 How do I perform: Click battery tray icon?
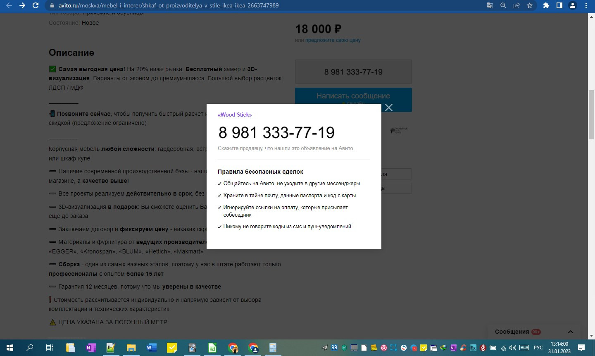pyautogui.click(x=493, y=348)
